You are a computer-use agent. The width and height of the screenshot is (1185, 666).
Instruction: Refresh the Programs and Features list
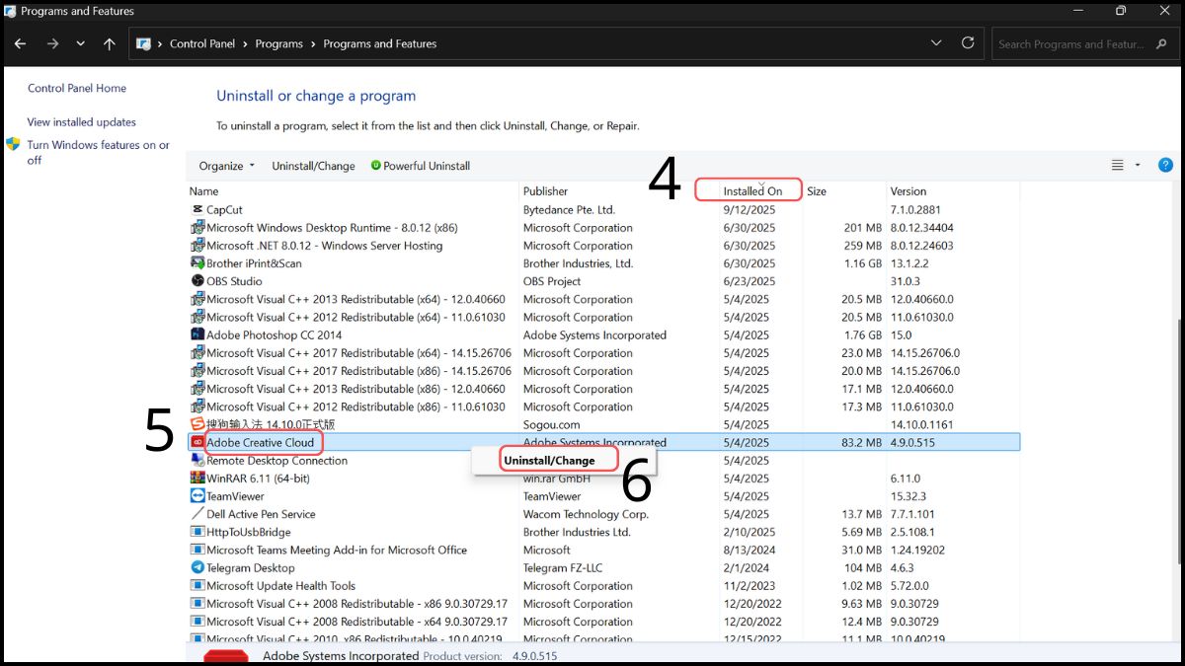click(x=968, y=43)
